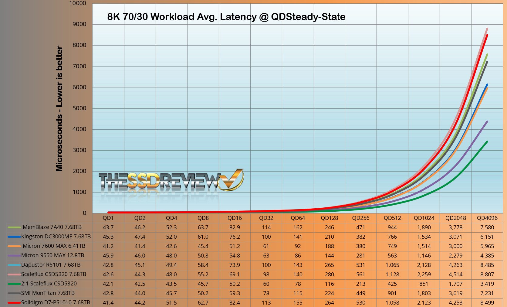
Task: Select the SMI MonTitan gray legend marker
Action: 14,293
